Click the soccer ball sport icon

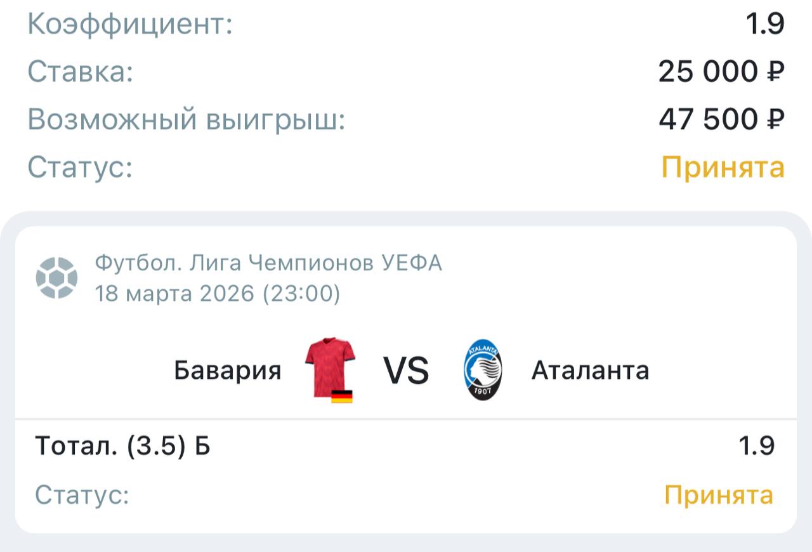coord(56,277)
